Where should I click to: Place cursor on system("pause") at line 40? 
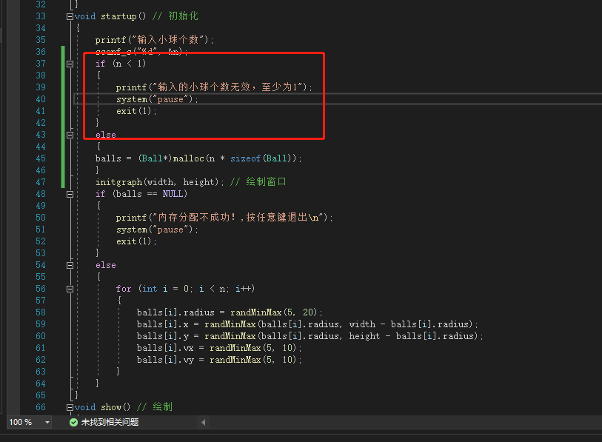(158, 99)
